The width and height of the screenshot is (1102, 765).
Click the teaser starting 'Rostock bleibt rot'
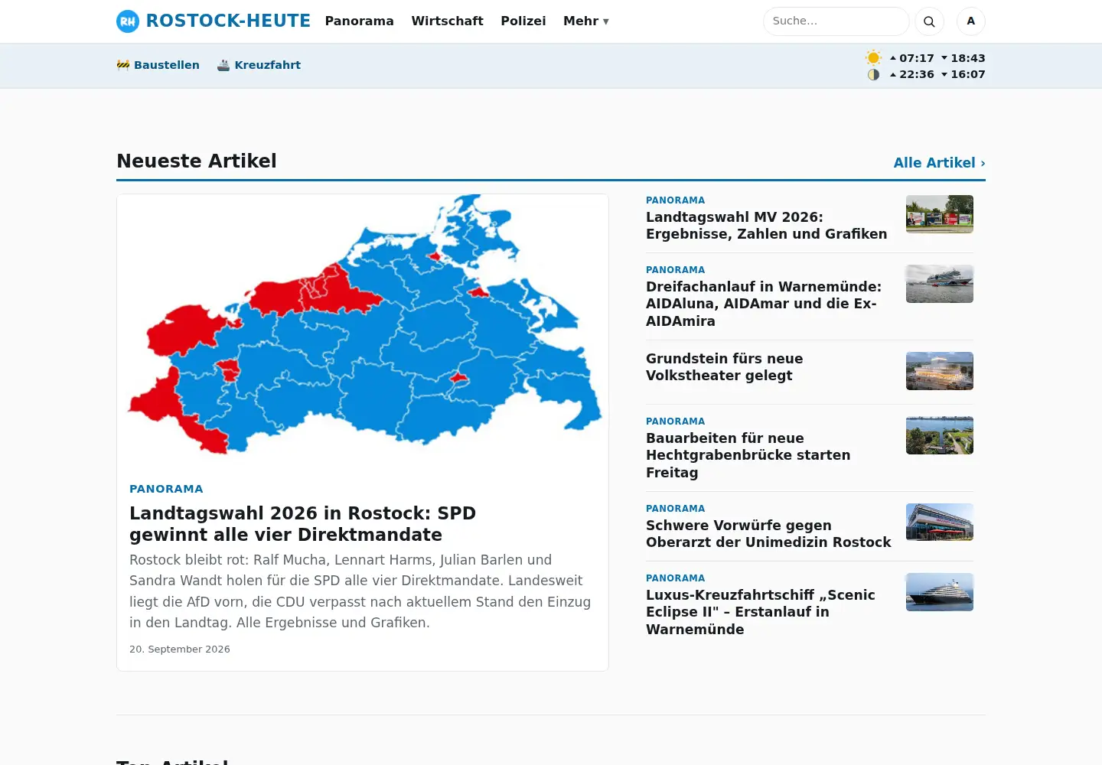tap(360, 591)
